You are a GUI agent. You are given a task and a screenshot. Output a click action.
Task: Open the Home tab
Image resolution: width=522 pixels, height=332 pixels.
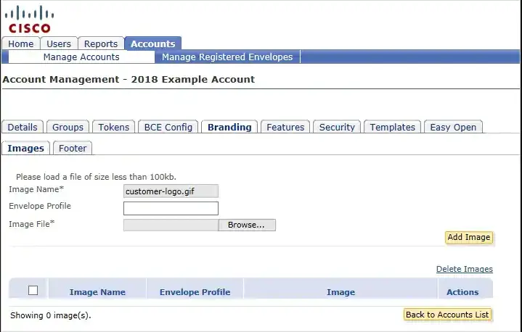click(20, 44)
